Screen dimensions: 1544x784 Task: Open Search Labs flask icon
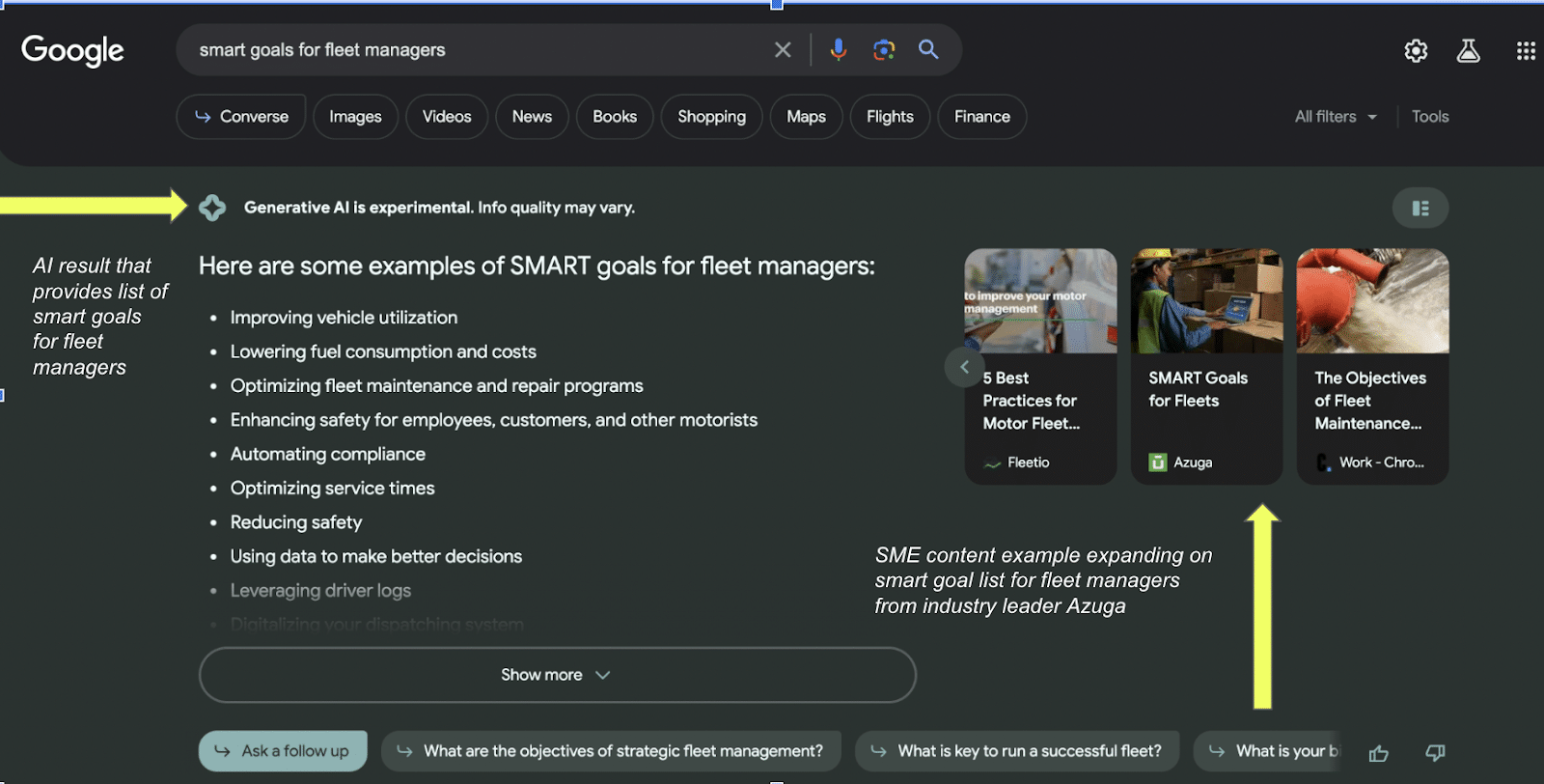(1468, 51)
